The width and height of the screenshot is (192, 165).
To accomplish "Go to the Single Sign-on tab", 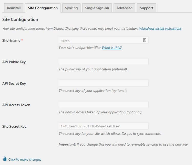I will click(x=97, y=8).
